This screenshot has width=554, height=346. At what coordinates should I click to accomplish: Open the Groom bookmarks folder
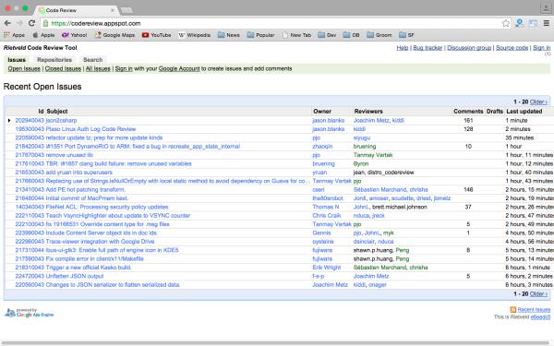point(379,35)
